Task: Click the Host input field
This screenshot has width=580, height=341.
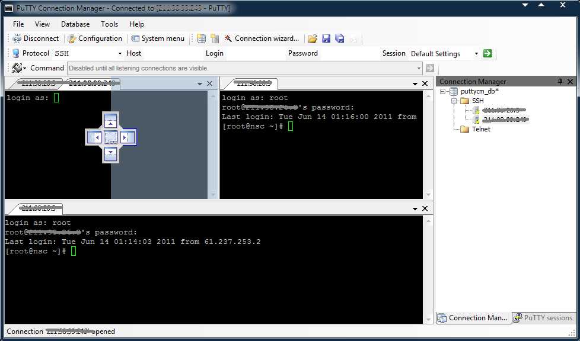Action: (x=173, y=53)
